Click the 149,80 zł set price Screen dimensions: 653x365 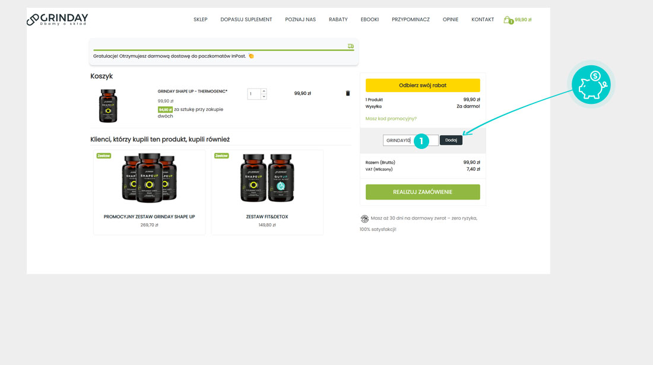click(x=267, y=225)
